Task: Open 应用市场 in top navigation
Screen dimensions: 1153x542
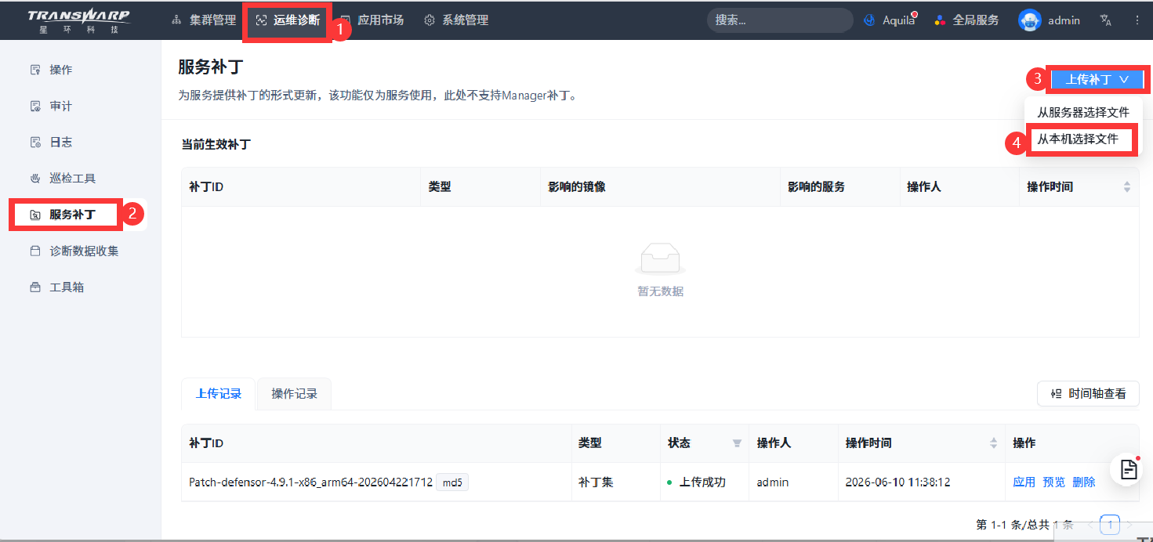Action: point(372,20)
